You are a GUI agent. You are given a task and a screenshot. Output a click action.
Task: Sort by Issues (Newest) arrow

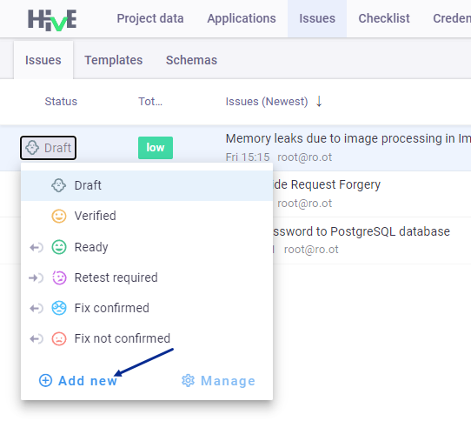click(319, 102)
